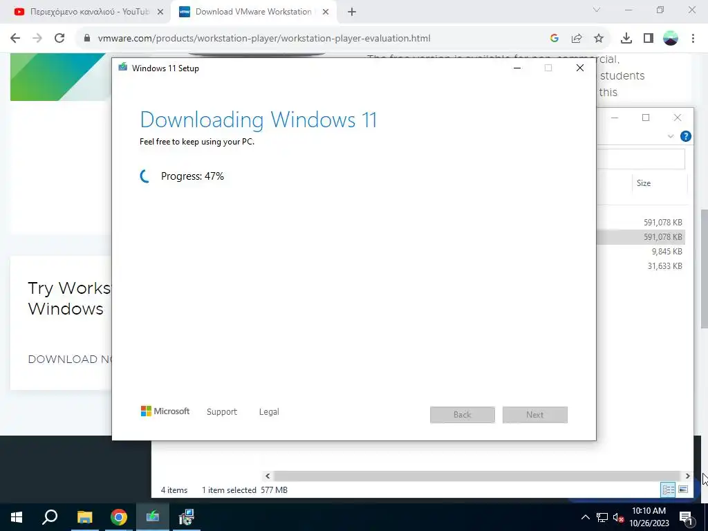Minimize the Windows 11 Setup window
Screen dimensions: 708x531
click(x=517, y=68)
